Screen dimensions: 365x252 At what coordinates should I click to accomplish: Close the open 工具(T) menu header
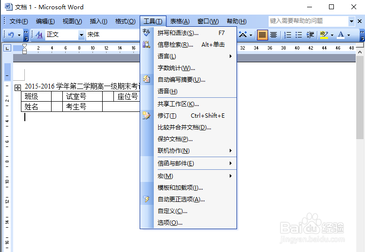pos(153,21)
